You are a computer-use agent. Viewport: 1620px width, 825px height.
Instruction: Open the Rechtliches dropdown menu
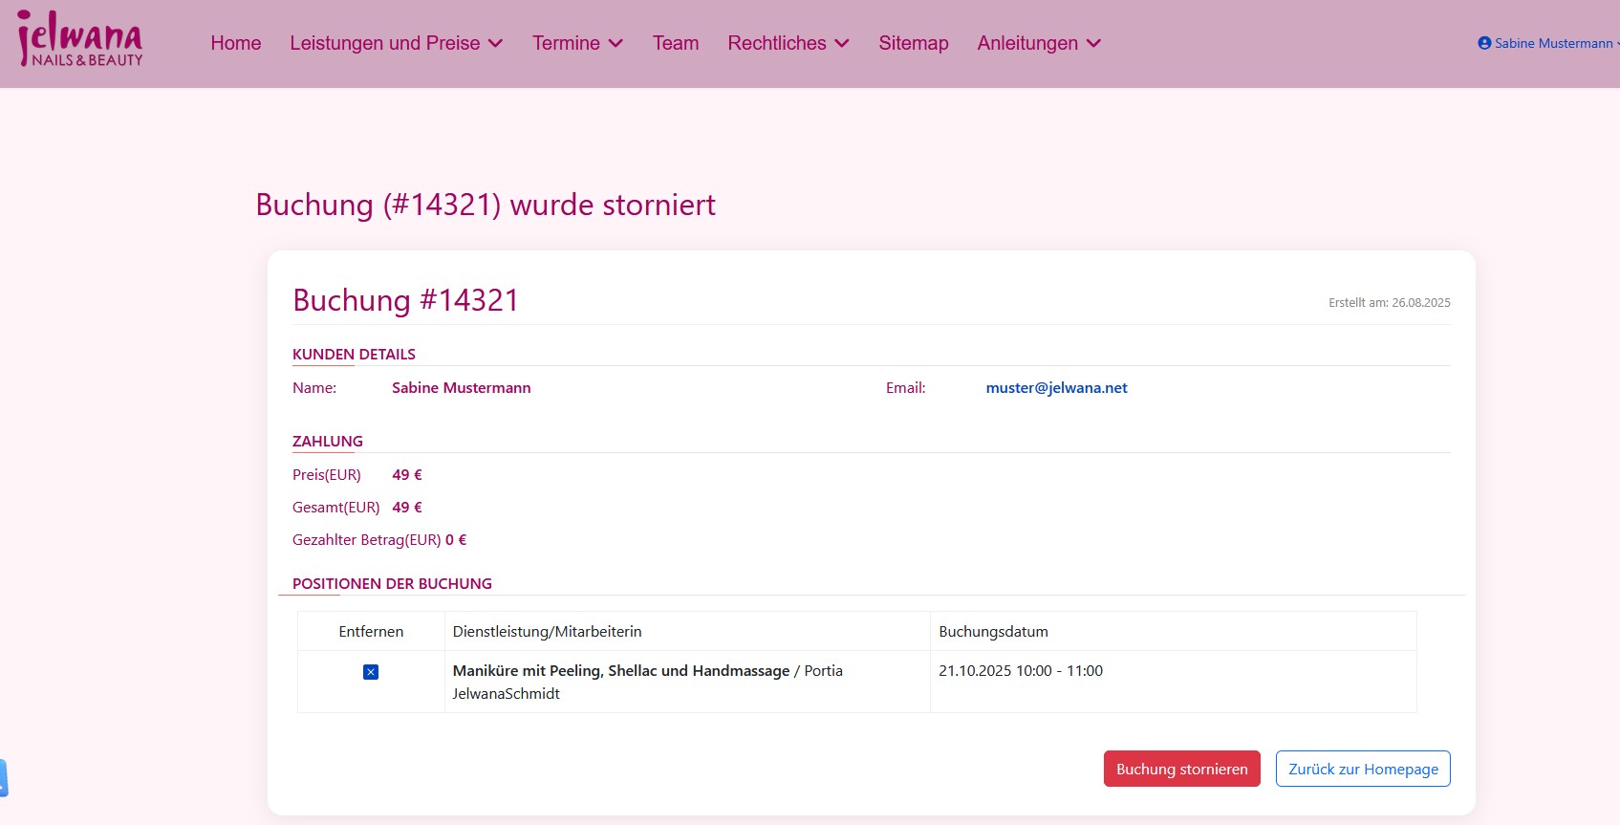tap(788, 43)
